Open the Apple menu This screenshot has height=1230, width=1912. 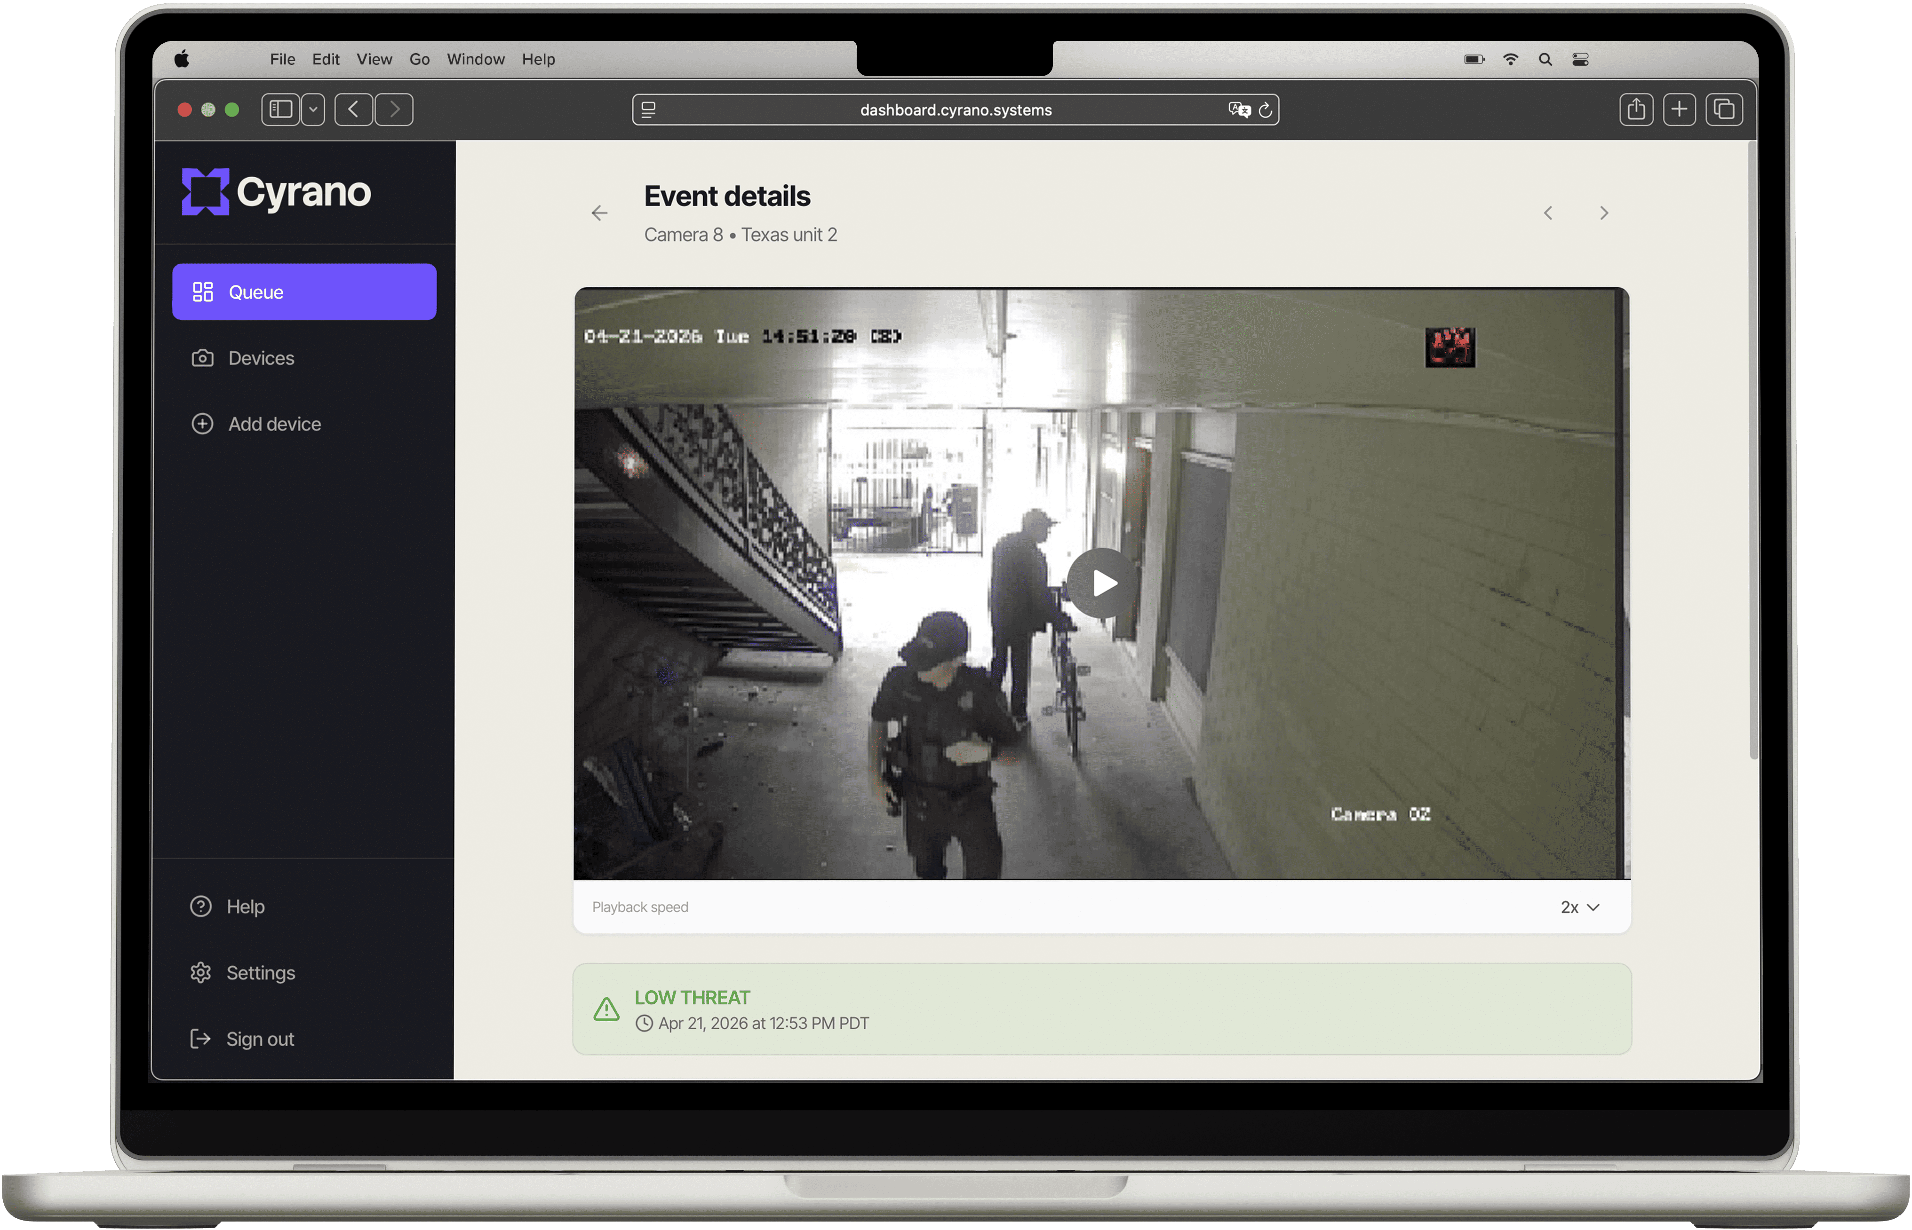[x=182, y=59]
